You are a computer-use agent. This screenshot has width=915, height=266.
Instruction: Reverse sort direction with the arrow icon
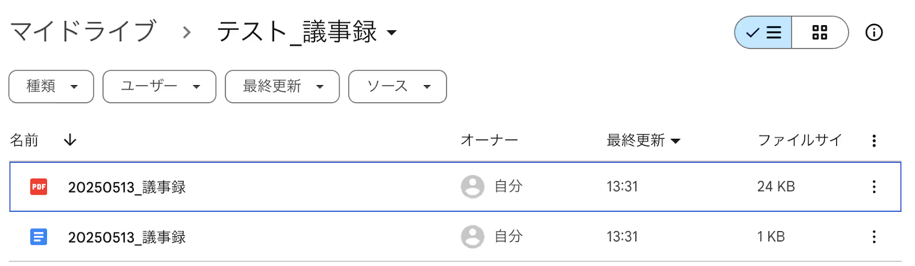70,140
